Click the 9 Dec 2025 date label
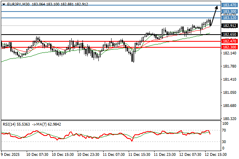This screenshot has height=159, width=239. point(10,154)
